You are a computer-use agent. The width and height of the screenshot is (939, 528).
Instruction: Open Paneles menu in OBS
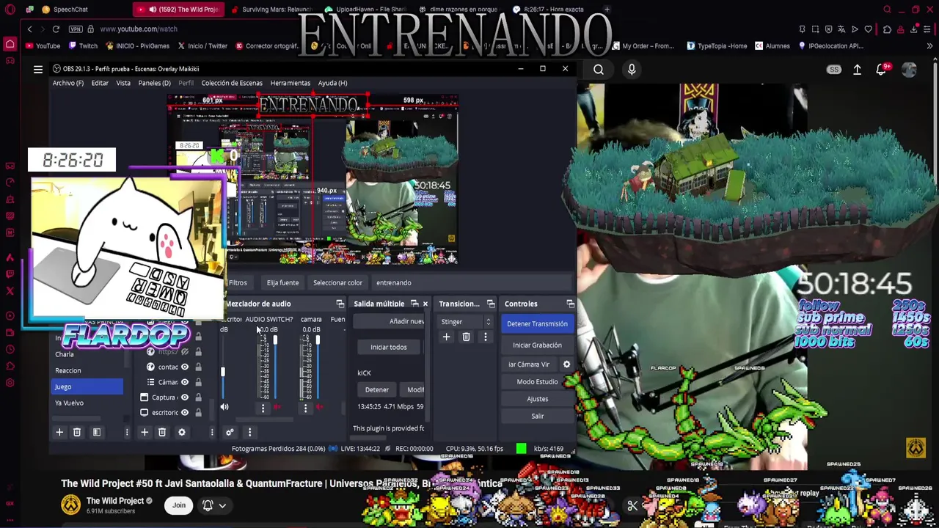(154, 83)
